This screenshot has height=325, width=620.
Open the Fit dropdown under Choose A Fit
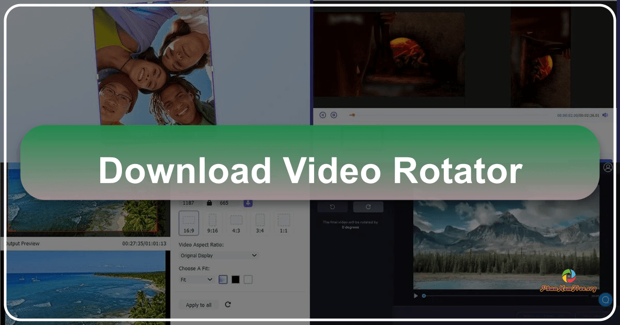pyautogui.click(x=196, y=279)
